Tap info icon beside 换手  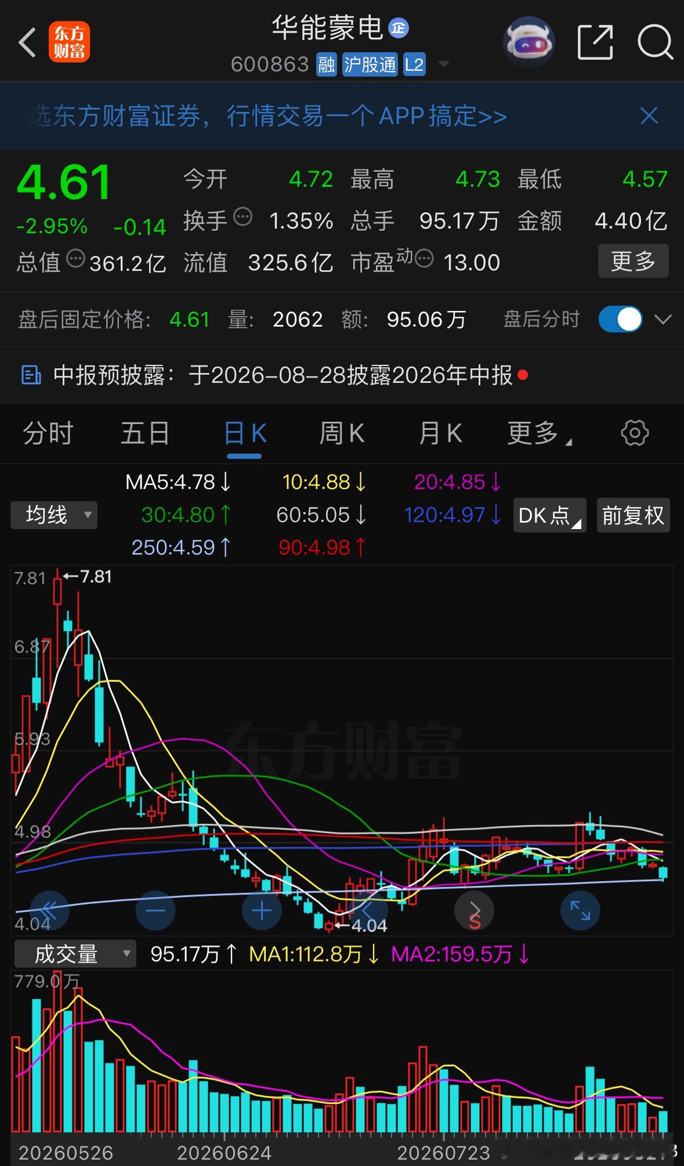pyautogui.click(x=243, y=216)
